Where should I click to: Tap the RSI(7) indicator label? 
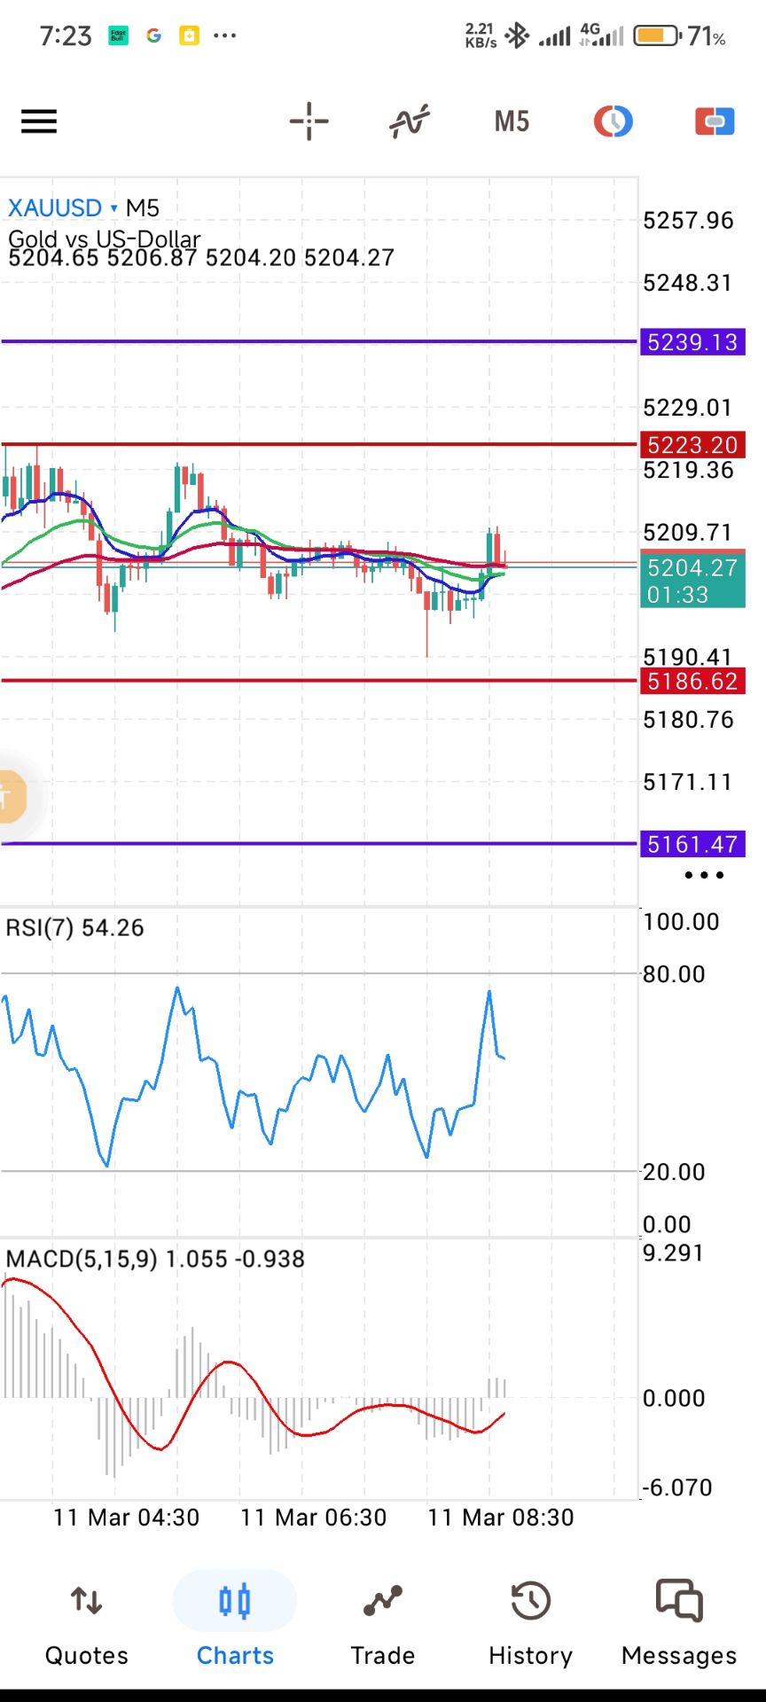point(74,928)
